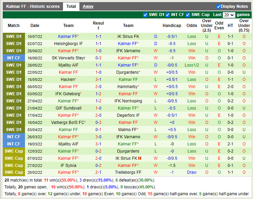Switch to the Away tab

pos(88,6)
